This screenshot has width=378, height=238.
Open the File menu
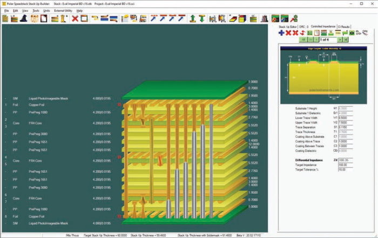click(6, 11)
